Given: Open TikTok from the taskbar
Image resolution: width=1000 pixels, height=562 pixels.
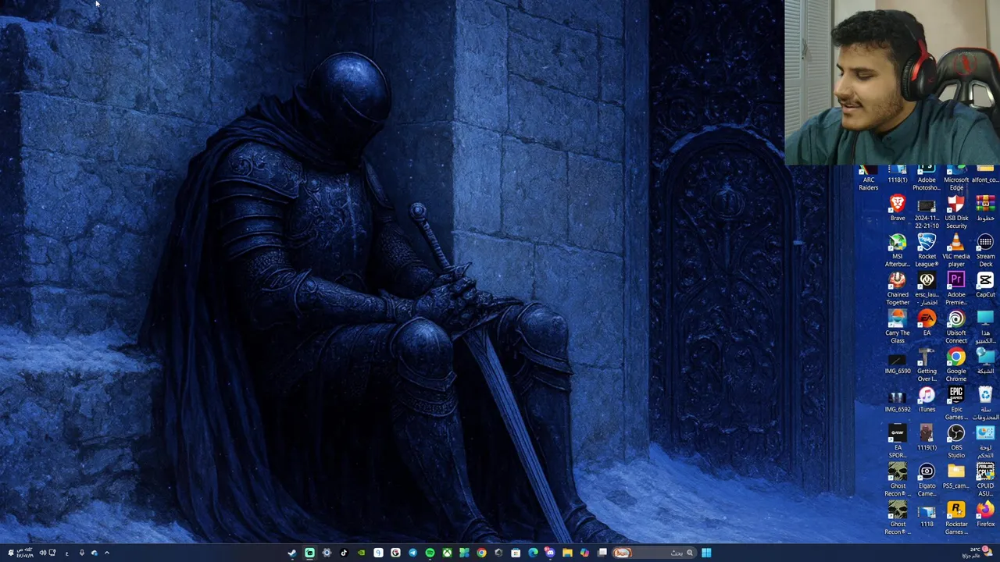Looking at the screenshot, I should [344, 553].
